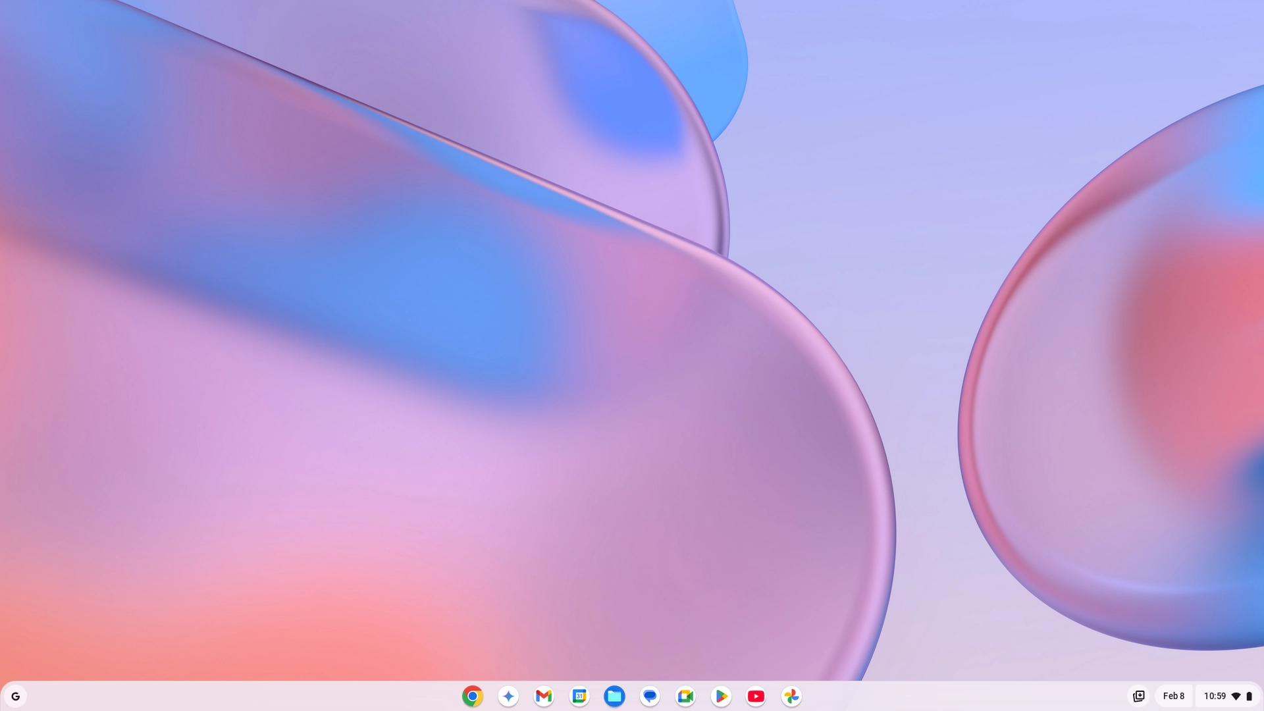Open the Google Photos pinwheel icon
The image size is (1264, 711).
click(791, 696)
